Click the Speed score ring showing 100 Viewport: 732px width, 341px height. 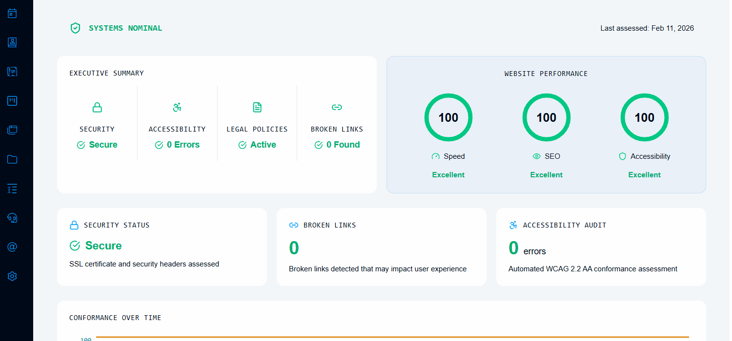pyautogui.click(x=448, y=117)
